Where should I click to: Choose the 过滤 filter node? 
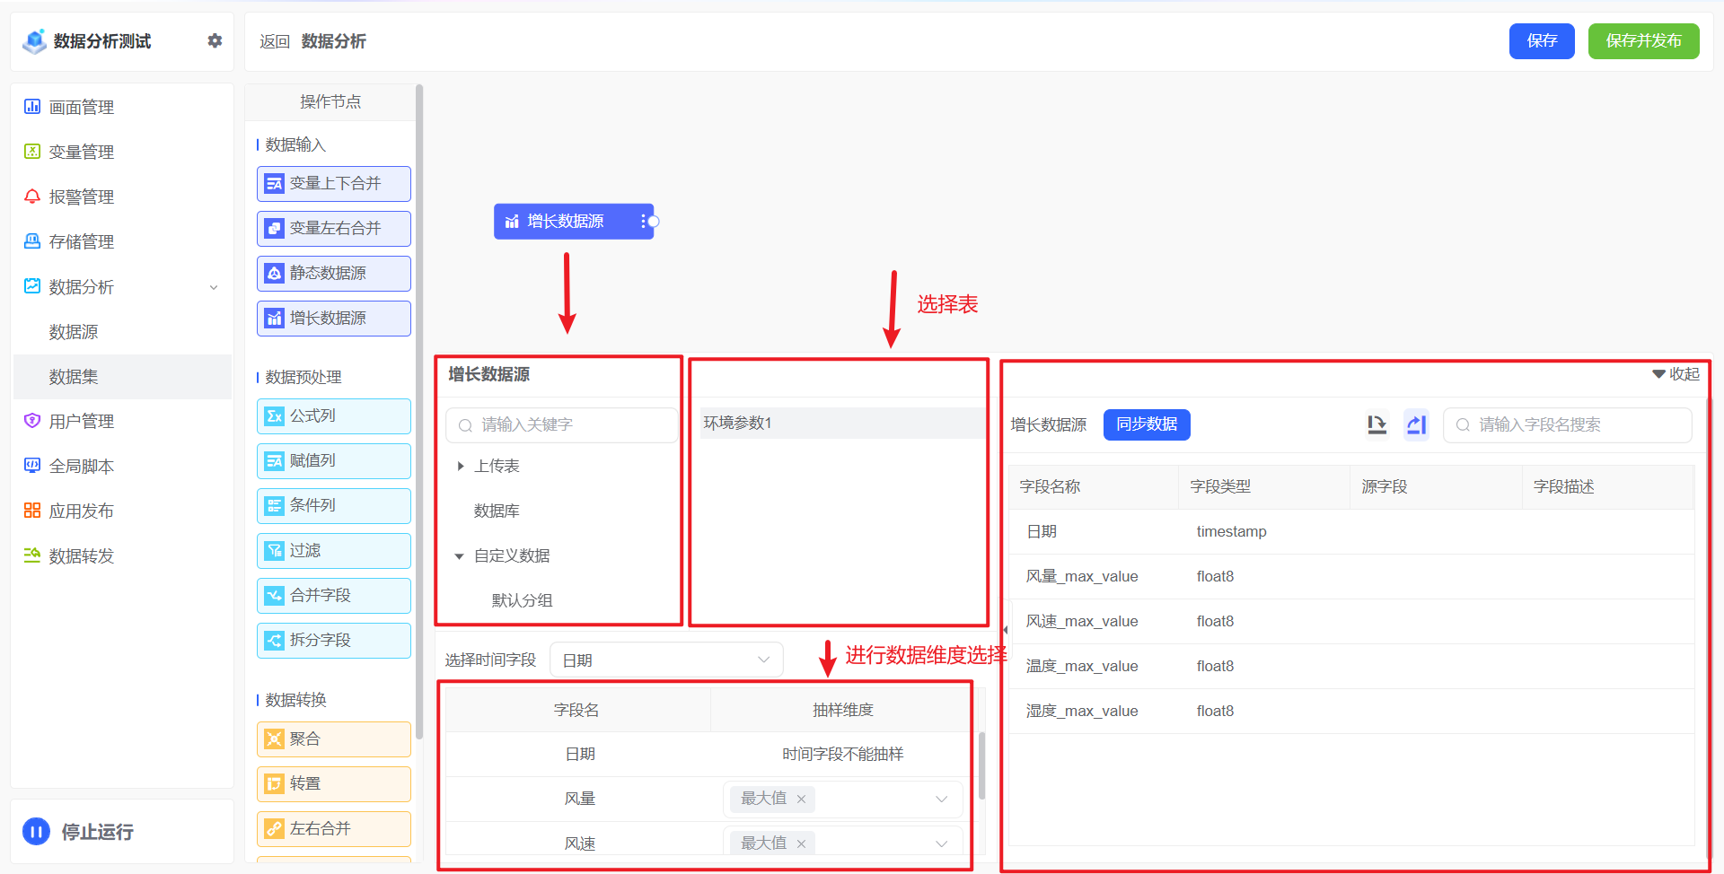pos(333,550)
